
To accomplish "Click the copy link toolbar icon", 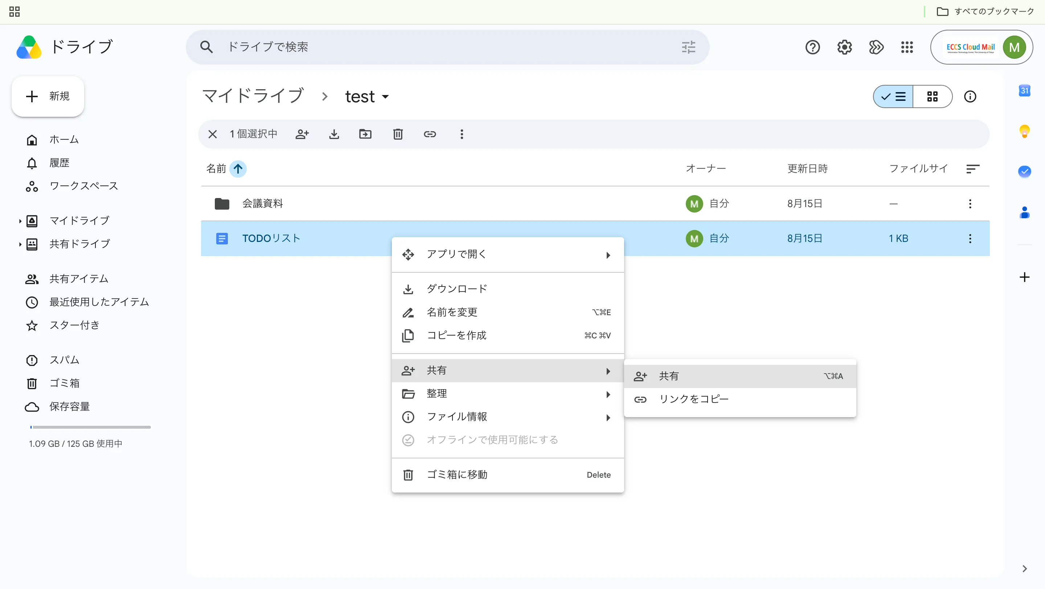I will click(x=430, y=134).
